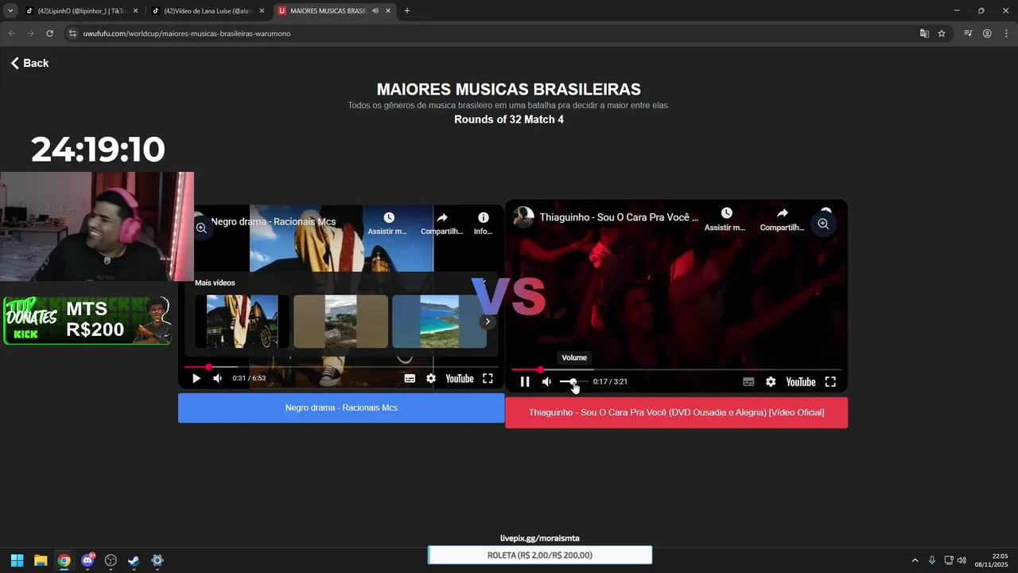Click Watch later on Negro drama video
The image size is (1018, 573).
(x=388, y=224)
